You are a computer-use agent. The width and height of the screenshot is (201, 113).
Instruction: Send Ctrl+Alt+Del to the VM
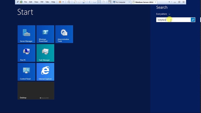click(x=69, y=2)
